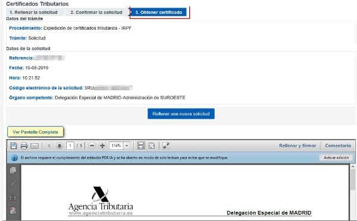
Task: Go to next page with down arrow
Action: [x=59, y=146]
